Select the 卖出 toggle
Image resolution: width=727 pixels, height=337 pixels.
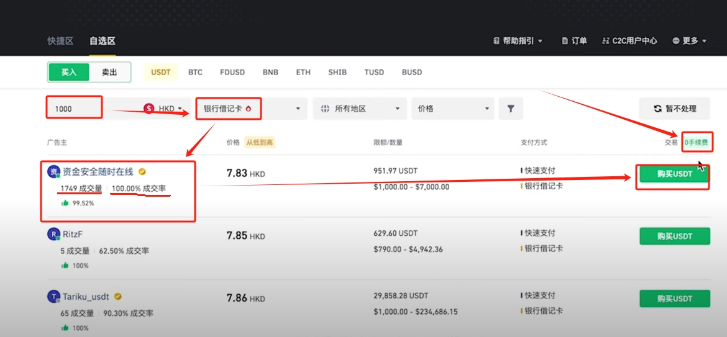pyautogui.click(x=109, y=72)
